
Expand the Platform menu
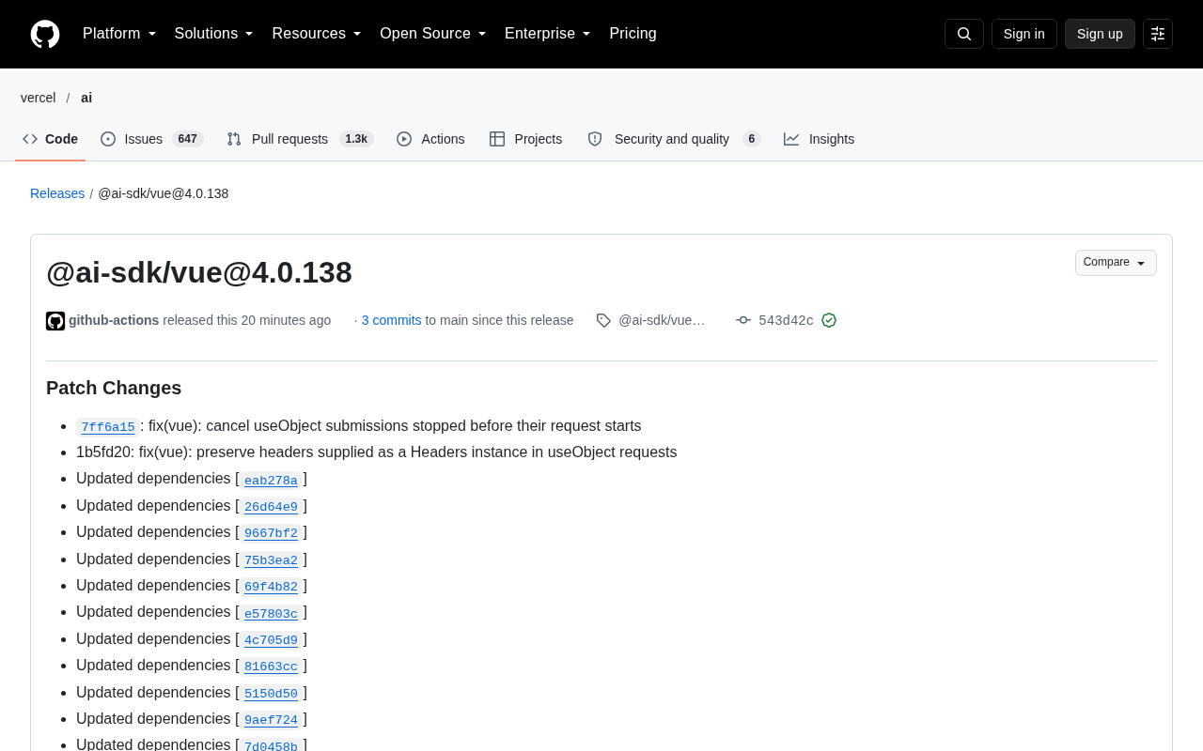(x=119, y=34)
